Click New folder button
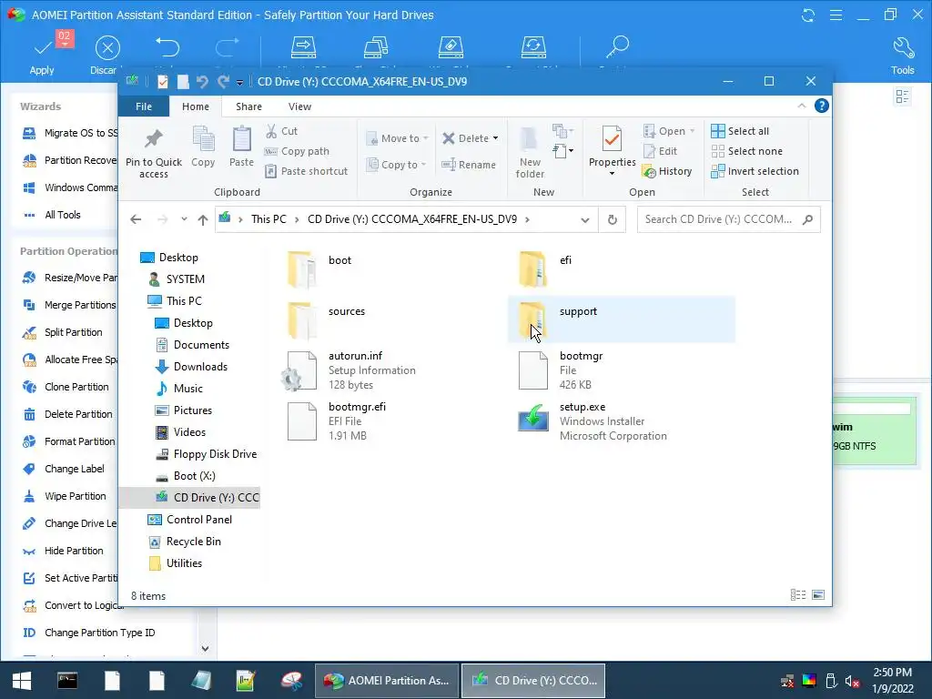Viewport: 932px width, 699px height. (x=530, y=153)
